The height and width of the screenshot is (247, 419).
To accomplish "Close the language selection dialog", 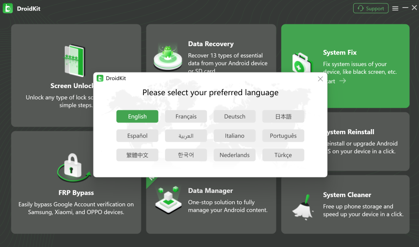I will tap(320, 79).
